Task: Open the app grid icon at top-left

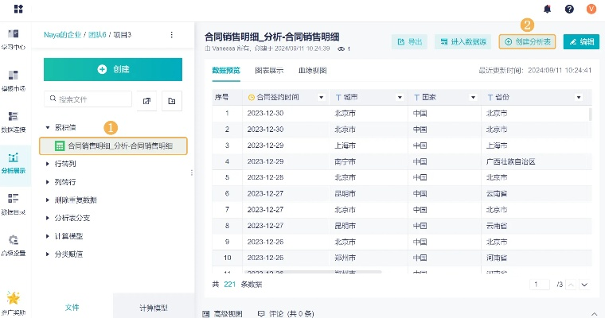Action: [x=18, y=9]
